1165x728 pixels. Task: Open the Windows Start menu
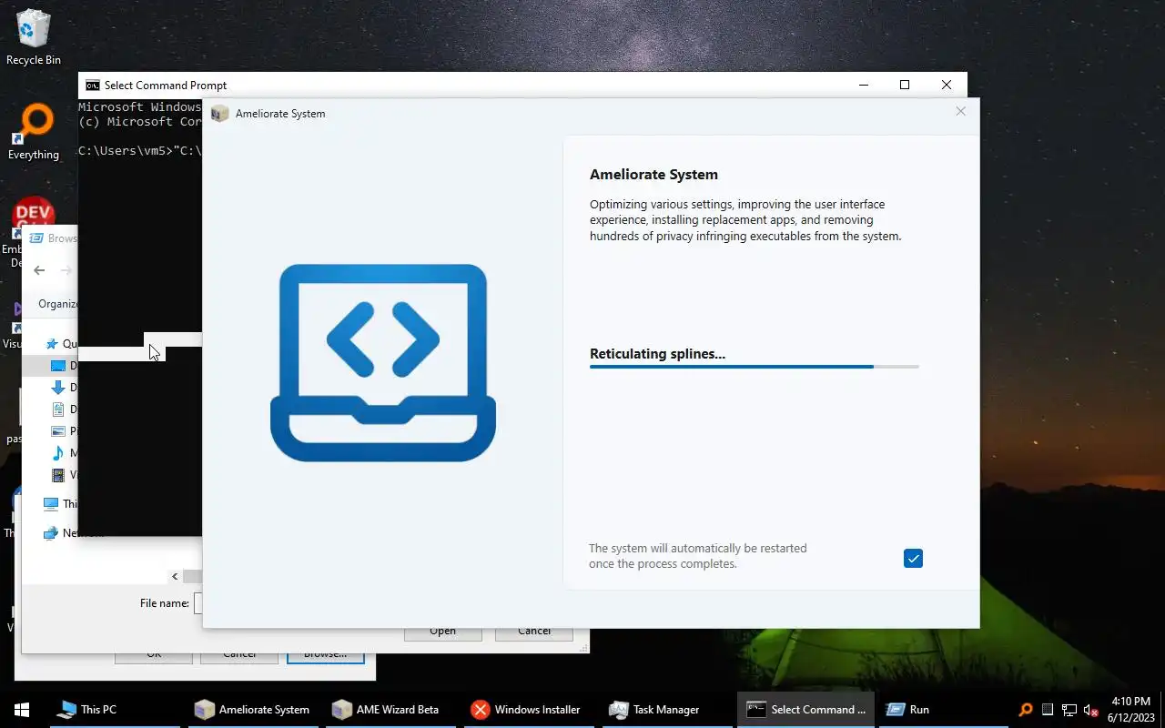pos(22,710)
